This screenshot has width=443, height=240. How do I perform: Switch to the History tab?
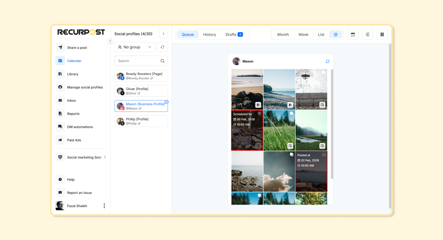pyautogui.click(x=209, y=34)
